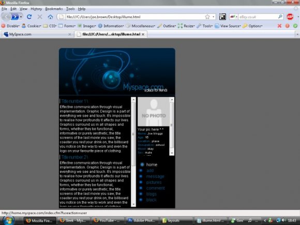Screen dimensions: 300x225
Task: Click the 'Title number 2\' heading
Action: pos(74,157)
